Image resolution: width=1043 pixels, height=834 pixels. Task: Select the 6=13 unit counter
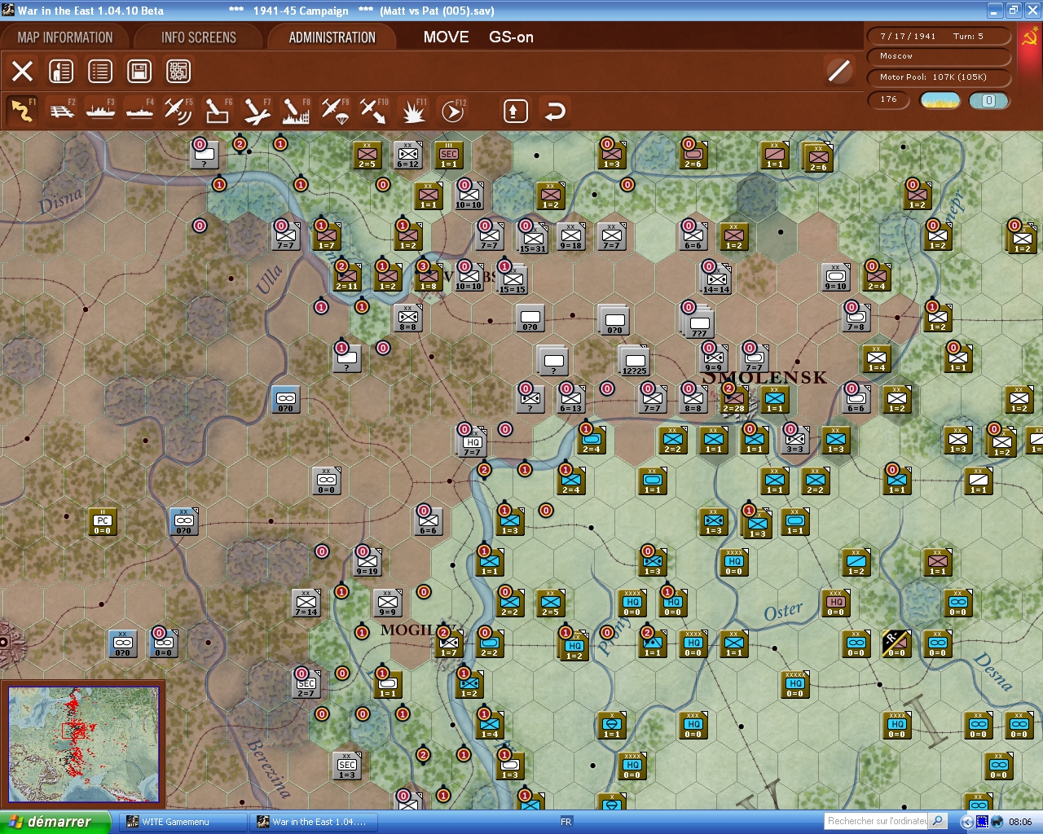click(571, 400)
